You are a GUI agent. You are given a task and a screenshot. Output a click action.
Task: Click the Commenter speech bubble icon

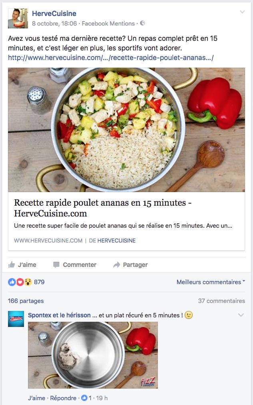click(56, 265)
